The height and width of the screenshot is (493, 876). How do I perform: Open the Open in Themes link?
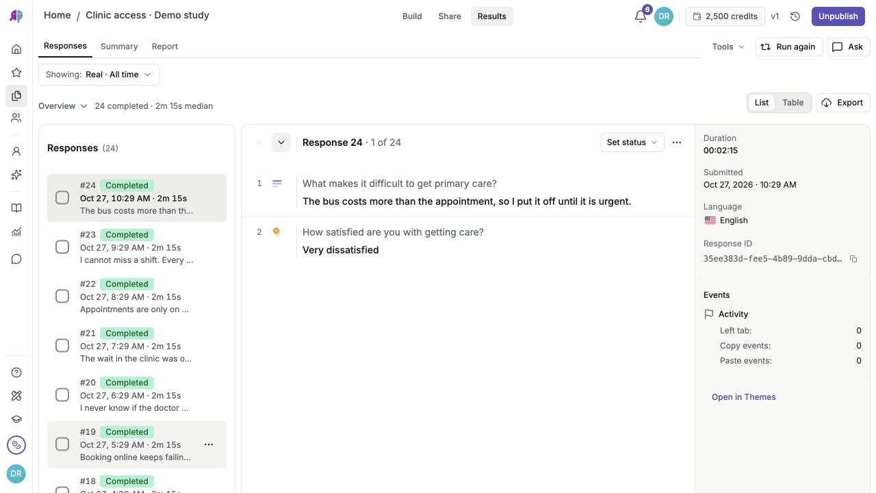(x=744, y=397)
